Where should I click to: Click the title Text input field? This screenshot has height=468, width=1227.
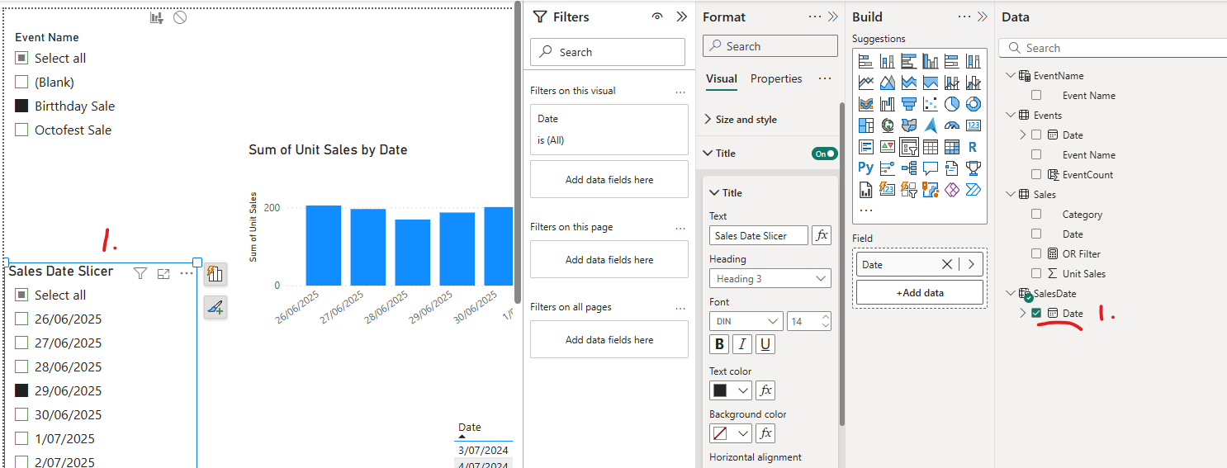tap(759, 235)
